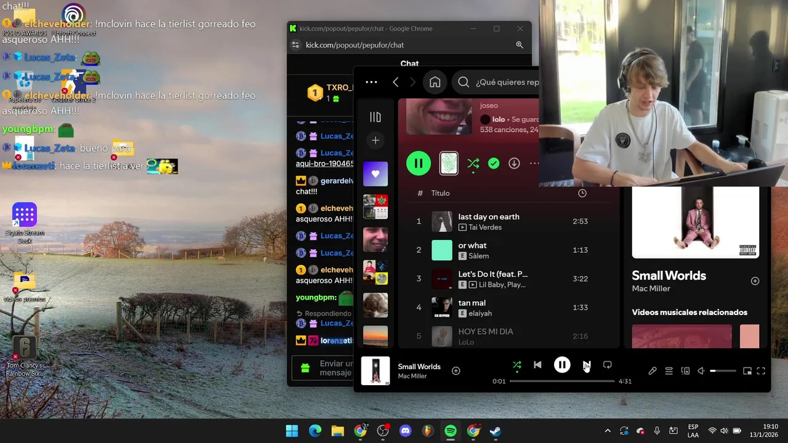The height and width of the screenshot is (443, 788).
Task: Open Windows Start menu
Action: pyautogui.click(x=292, y=431)
